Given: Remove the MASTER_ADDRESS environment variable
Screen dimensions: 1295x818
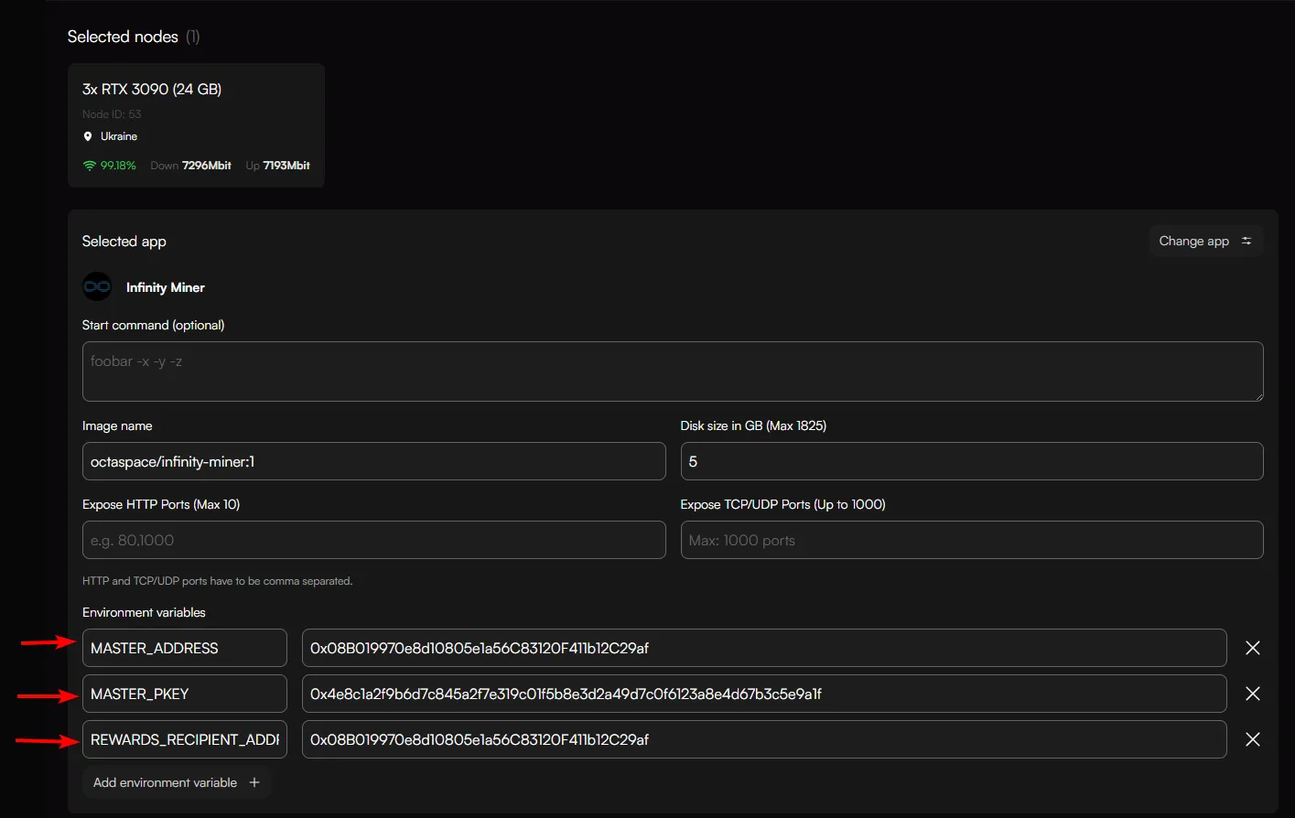Looking at the screenshot, I should click(x=1253, y=648).
